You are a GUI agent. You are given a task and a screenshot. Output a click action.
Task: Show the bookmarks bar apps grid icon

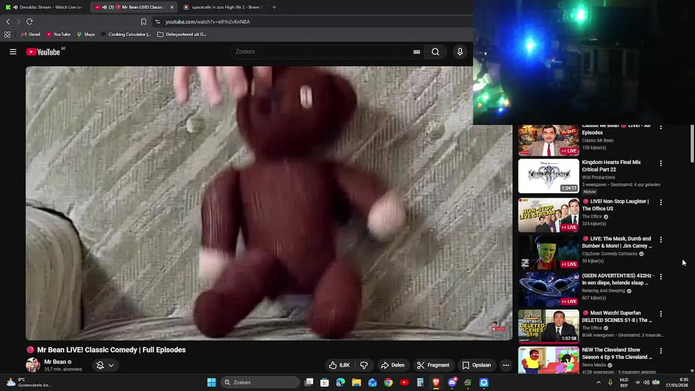tap(7, 34)
